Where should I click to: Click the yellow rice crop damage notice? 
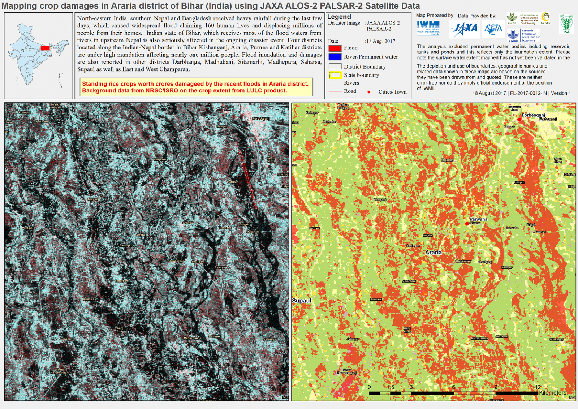[x=196, y=87]
